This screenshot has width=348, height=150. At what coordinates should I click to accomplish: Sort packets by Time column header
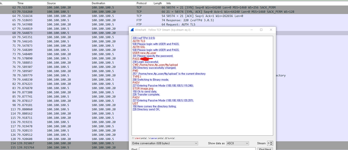[20, 4]
